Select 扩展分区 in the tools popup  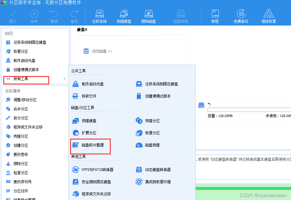coord(84,133)
